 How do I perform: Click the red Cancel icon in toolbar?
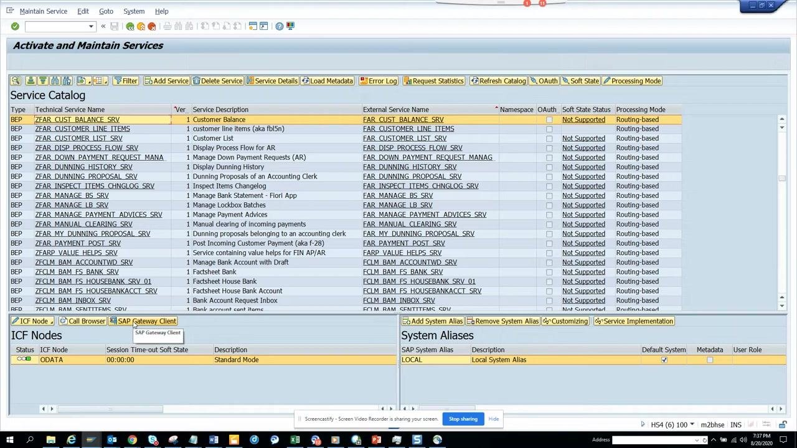[x=151, y=26]
